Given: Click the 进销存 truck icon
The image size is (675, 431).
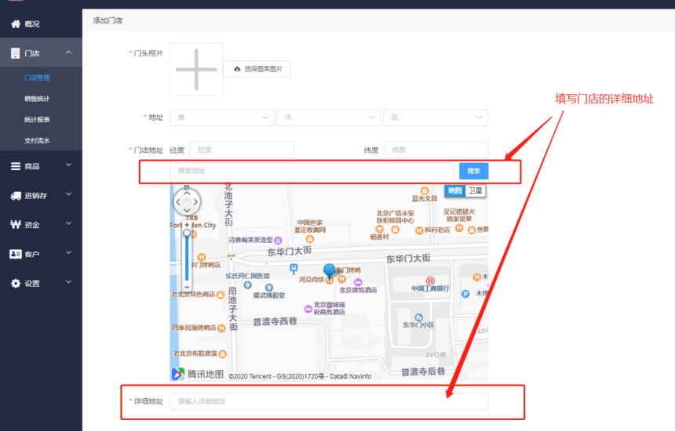Looking at the screenshot, I should pos(16,196).
